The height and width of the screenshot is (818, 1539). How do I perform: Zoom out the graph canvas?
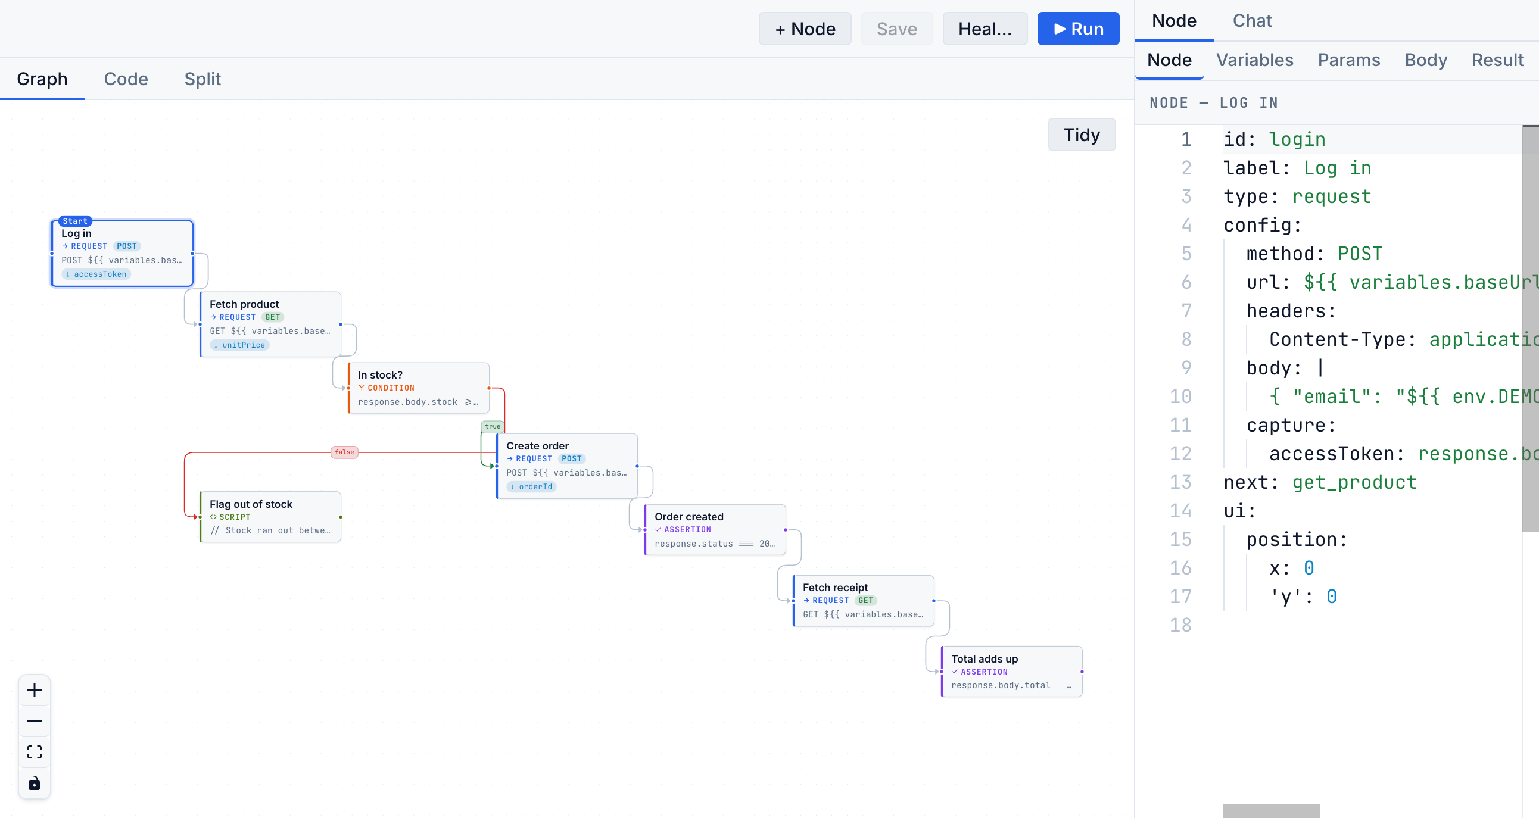pos(35,721)
